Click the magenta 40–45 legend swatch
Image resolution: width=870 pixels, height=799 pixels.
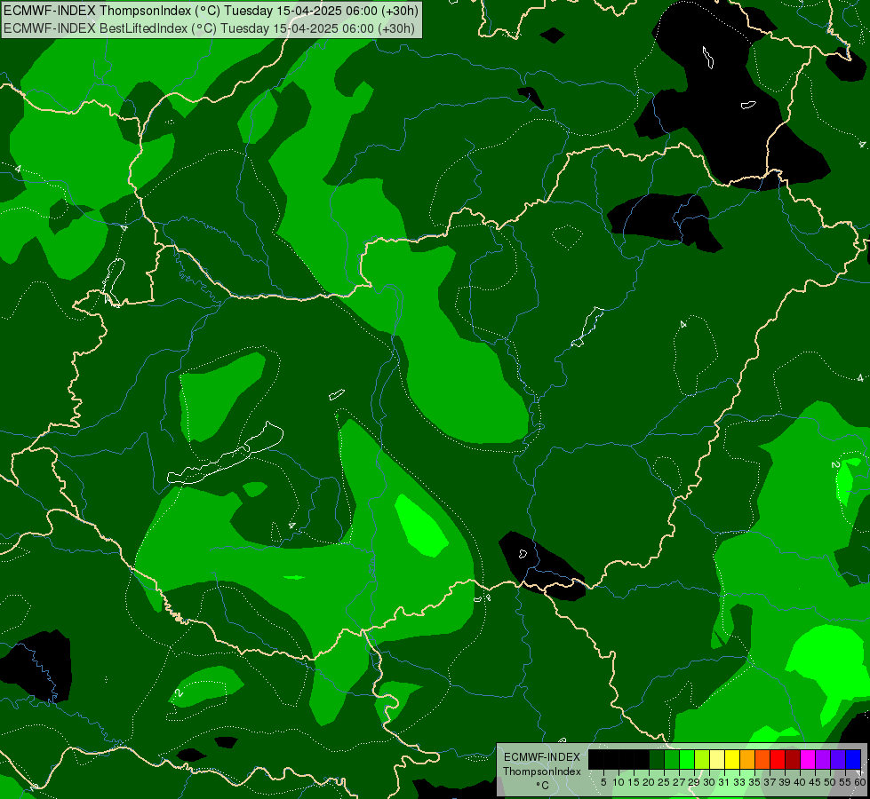point(808,759)
